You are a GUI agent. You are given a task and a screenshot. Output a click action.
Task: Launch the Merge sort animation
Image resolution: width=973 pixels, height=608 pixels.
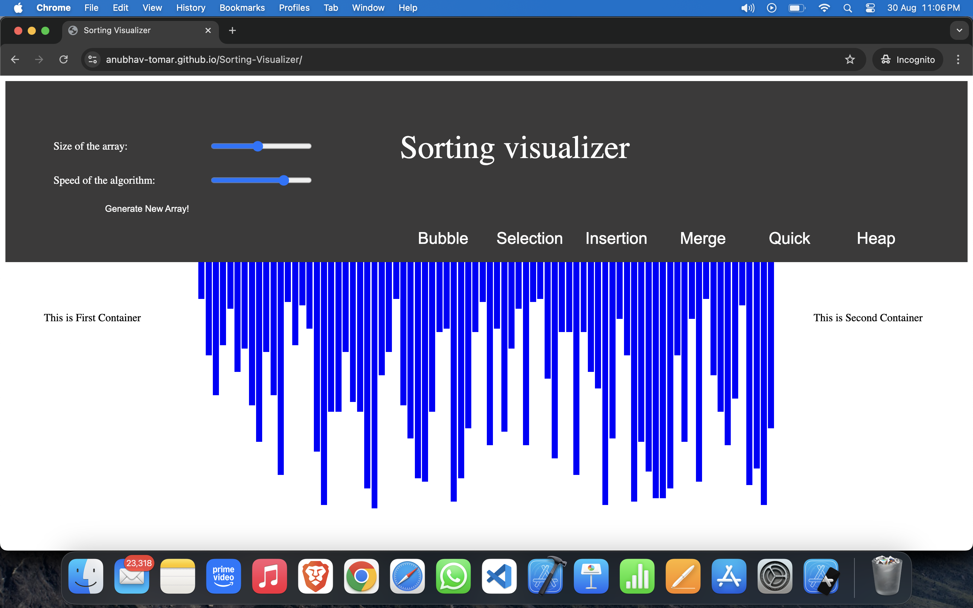point(702,238)
